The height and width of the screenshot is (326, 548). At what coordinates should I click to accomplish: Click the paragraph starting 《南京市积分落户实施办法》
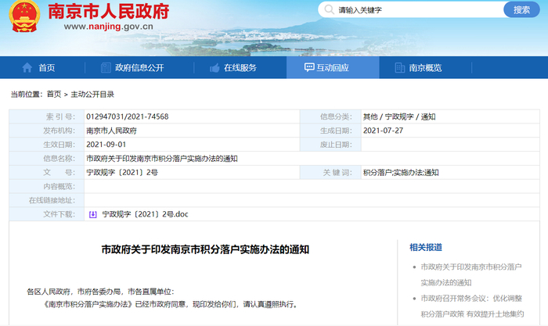point(170,304)
